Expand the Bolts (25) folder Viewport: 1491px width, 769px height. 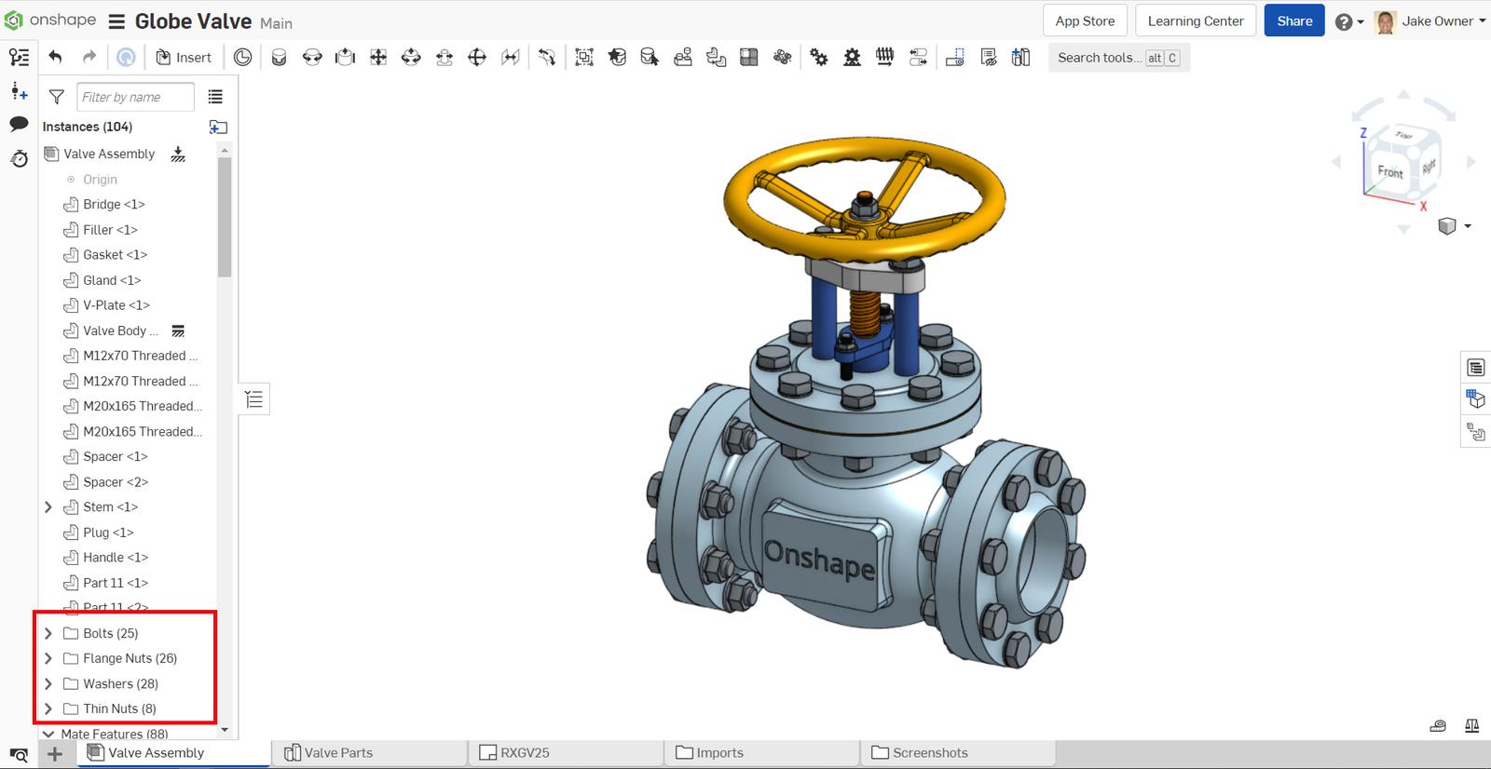tap(48, 633)
